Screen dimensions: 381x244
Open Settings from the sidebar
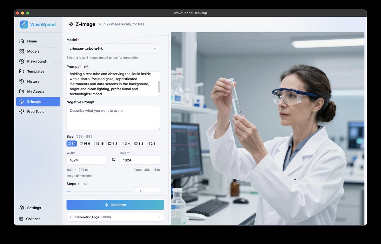pos(38,208)
